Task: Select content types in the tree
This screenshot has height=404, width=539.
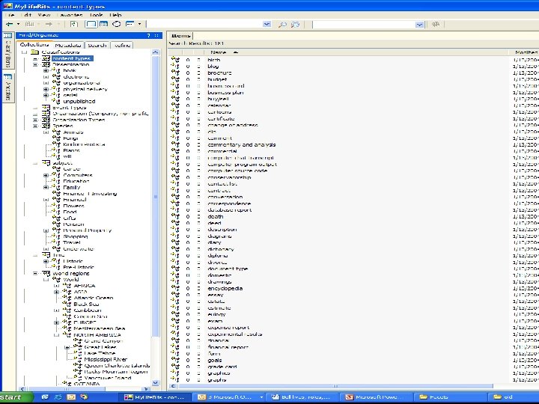Action: point(72,58)
